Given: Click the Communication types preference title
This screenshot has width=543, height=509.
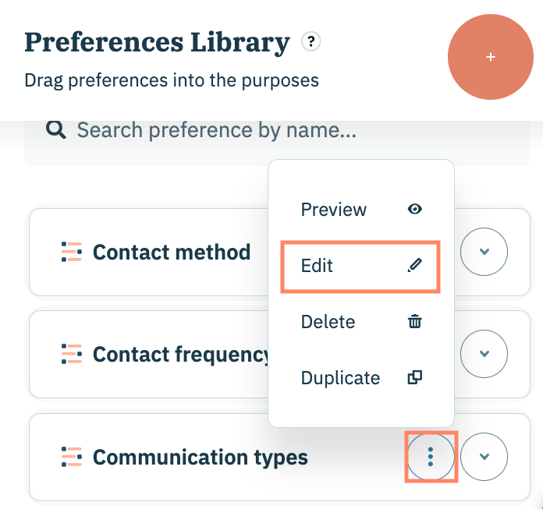Looking at the screenshot, I should pos(201,458).
